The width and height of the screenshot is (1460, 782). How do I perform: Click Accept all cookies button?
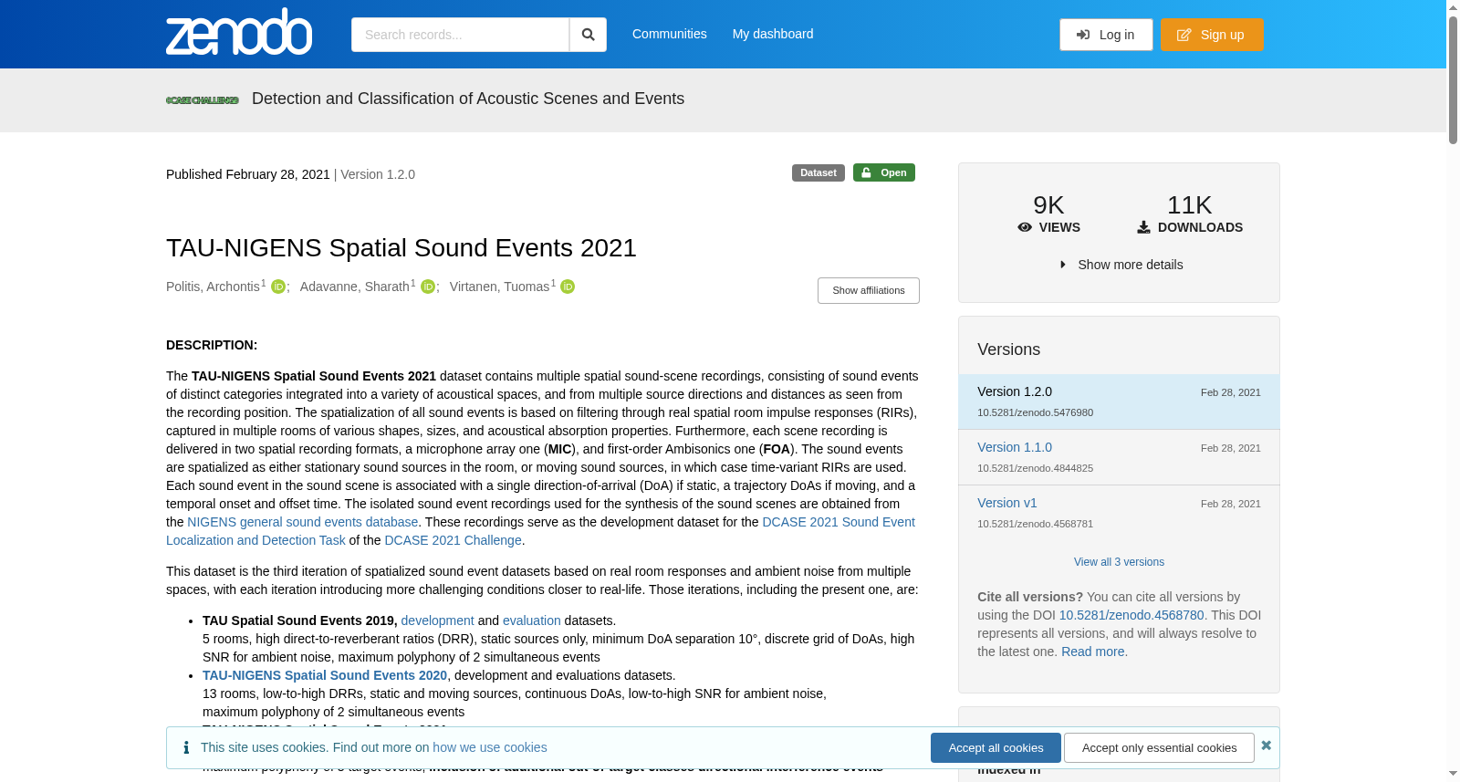pos(996,747)
